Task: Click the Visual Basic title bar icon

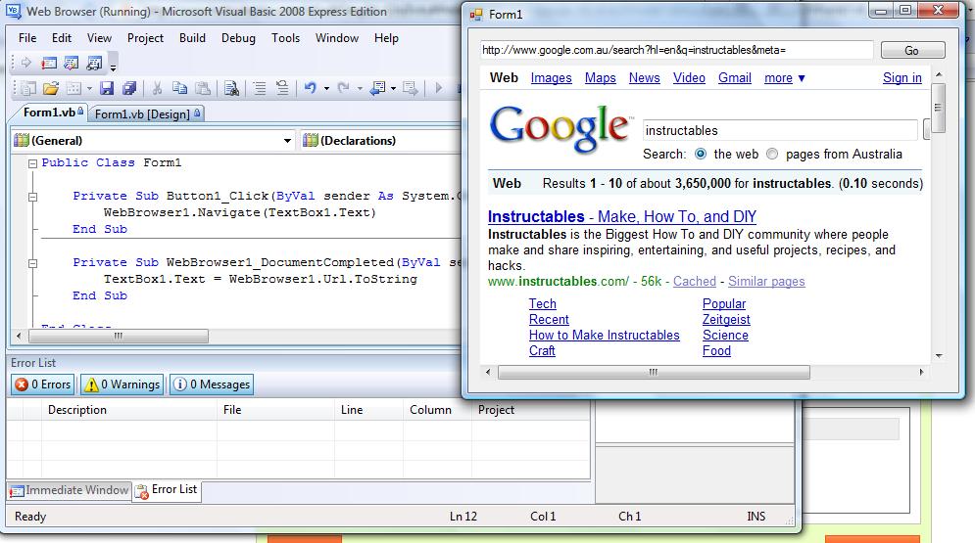Action: (13, 11)
